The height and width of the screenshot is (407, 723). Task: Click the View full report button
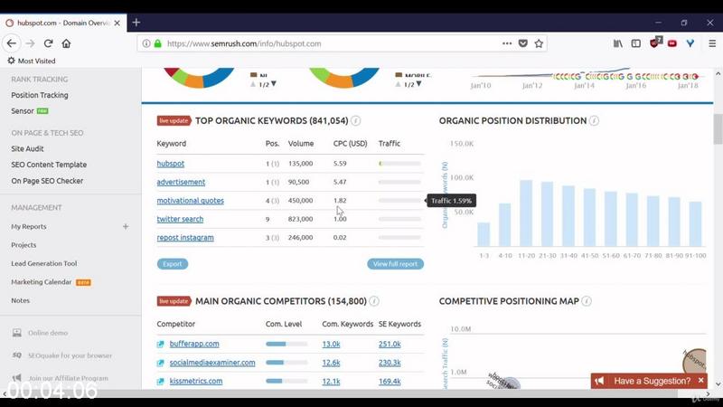(395, 264)
